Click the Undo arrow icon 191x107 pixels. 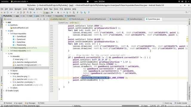[11, 12]
